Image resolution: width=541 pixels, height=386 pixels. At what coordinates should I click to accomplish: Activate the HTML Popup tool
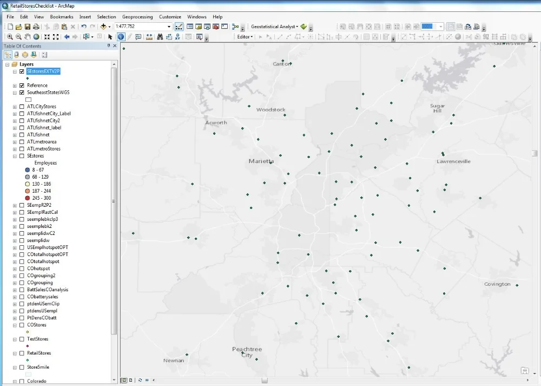(x=138, y=37)
